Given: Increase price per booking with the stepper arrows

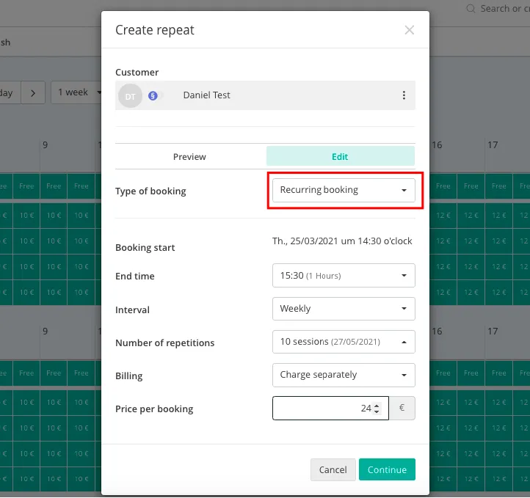Looking at the screenshot, I should click(377, 406).
